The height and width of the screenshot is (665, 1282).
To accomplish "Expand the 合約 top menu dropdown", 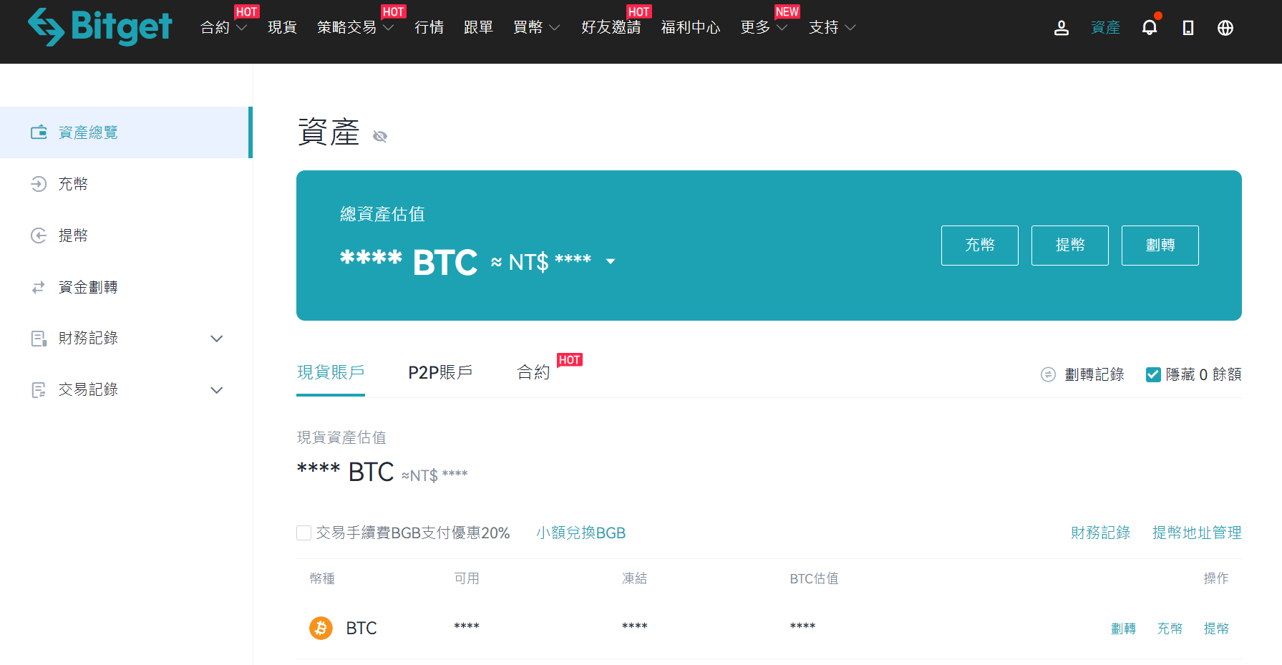I will tap(242, 28).
